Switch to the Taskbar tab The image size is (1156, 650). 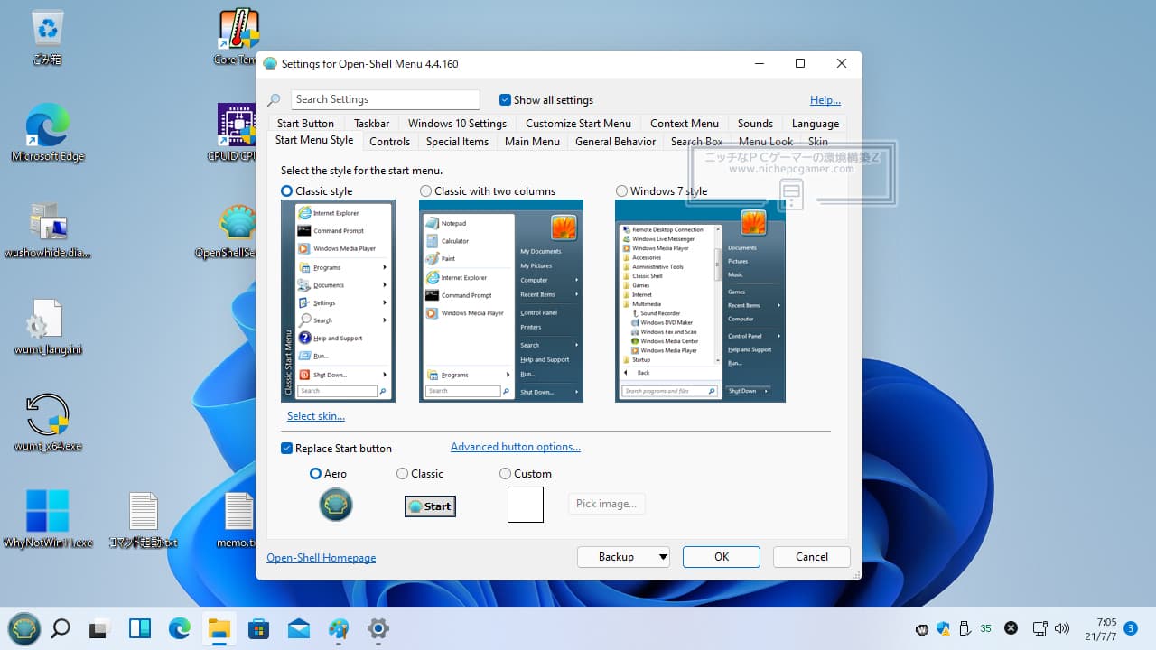(x=371, y=124)
